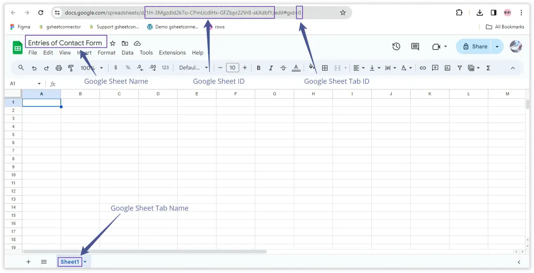Click the print icon in toolbar
Viewport: 534px width, 273px height.
(x=59, y=68)
